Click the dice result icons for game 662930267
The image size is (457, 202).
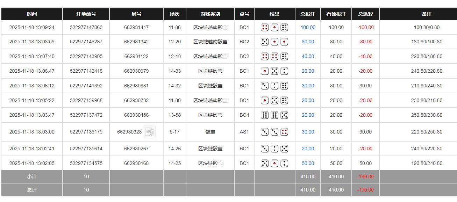(274, 149)
